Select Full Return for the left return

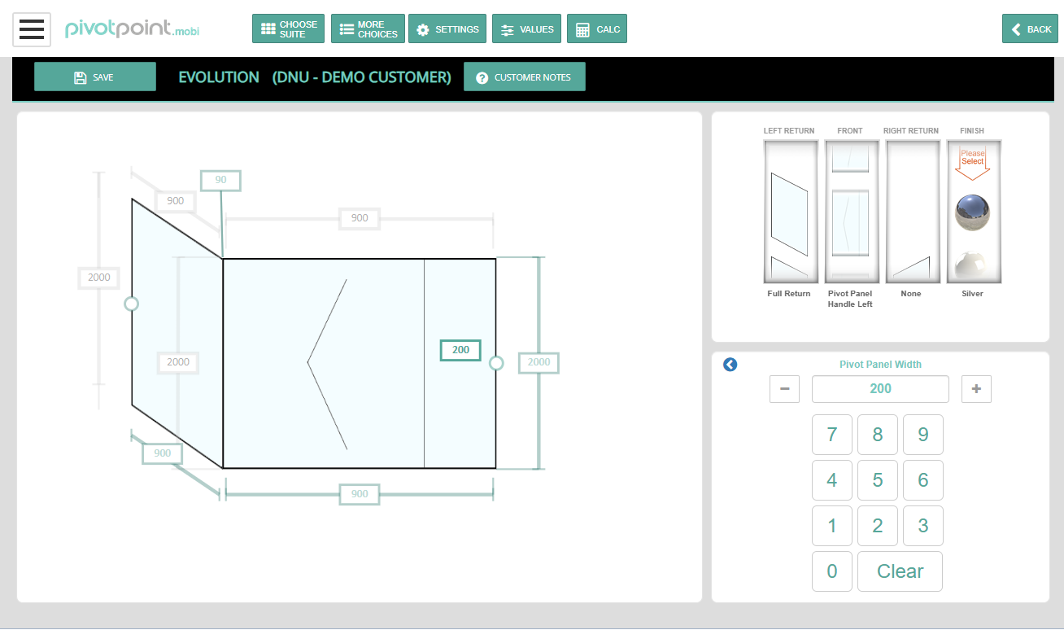tap(790, 211)
